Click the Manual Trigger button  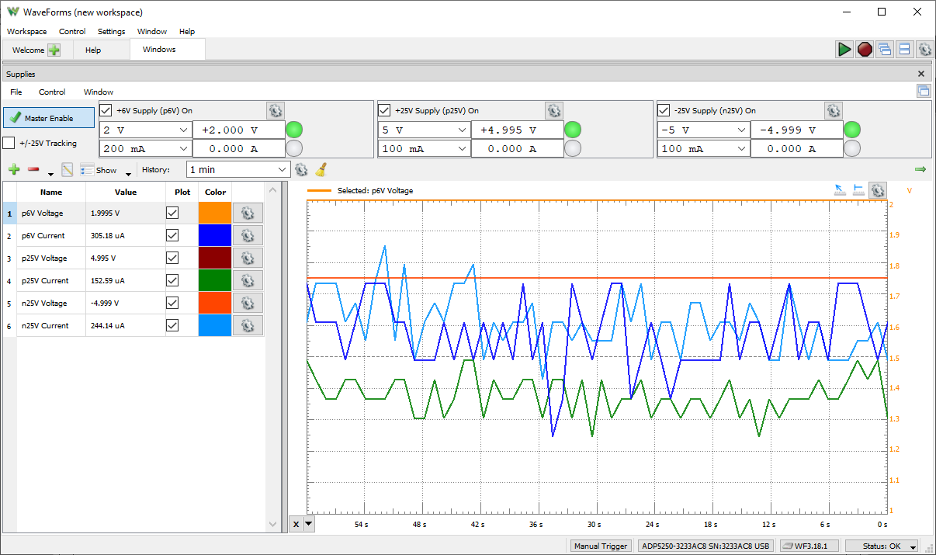click(x=601, y=546)
